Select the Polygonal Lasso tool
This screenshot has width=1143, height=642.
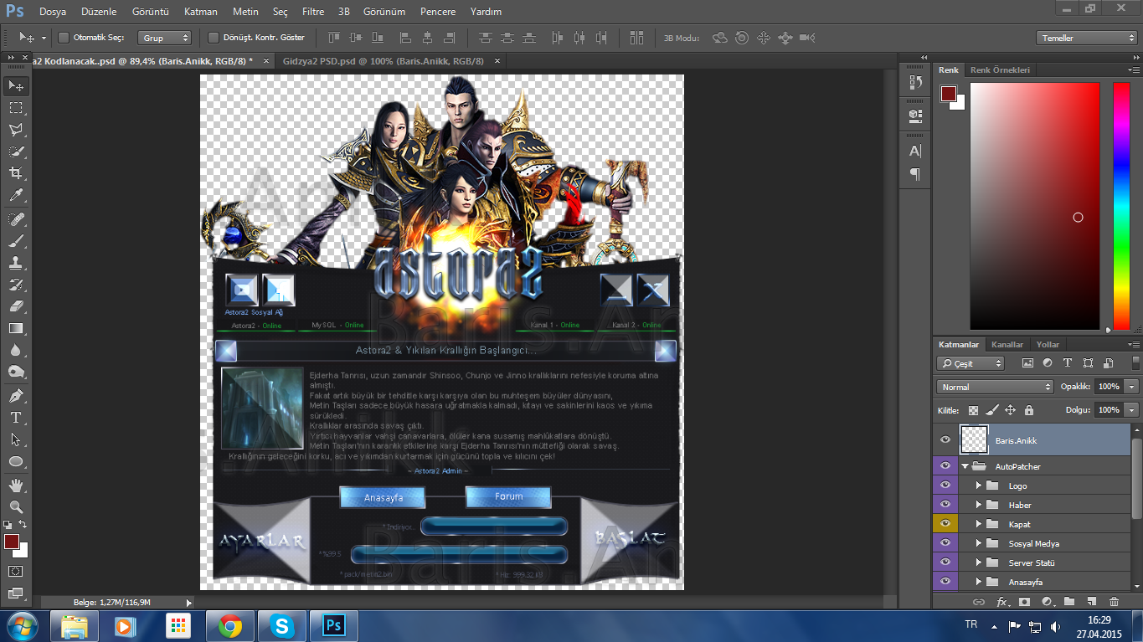pyautogui.click(x=16, y=130)
